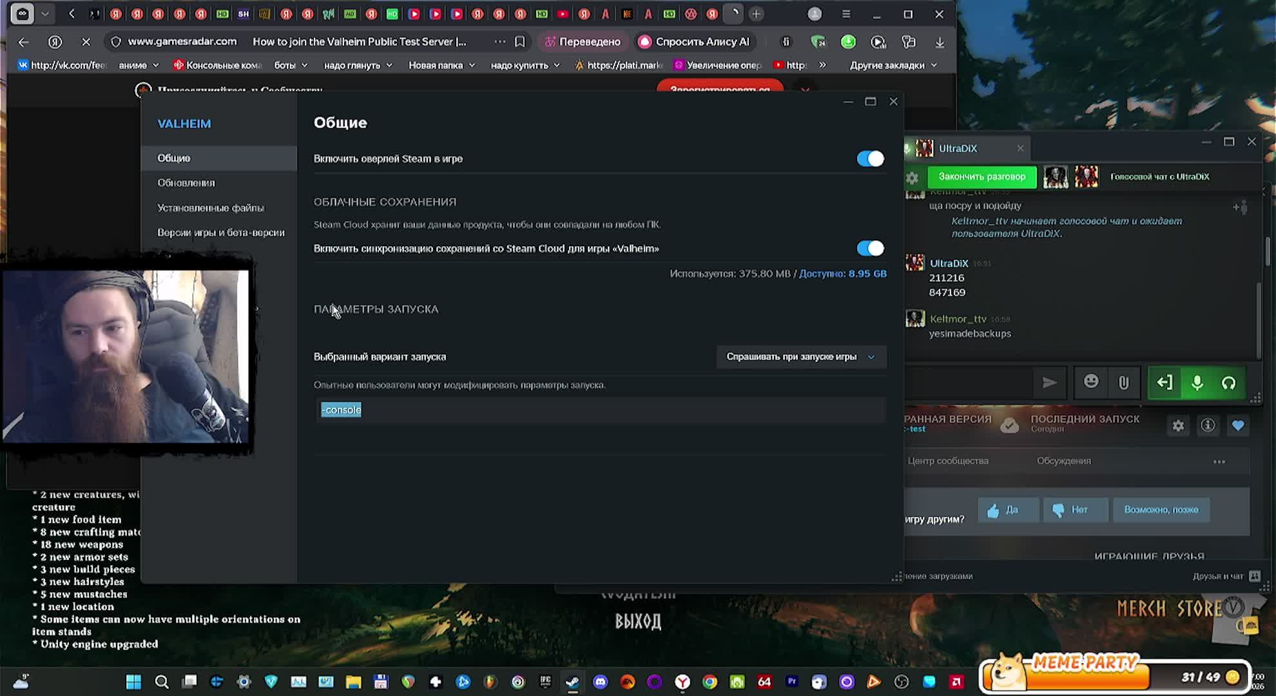Click Закончить разговор button

tap(981, 177)
